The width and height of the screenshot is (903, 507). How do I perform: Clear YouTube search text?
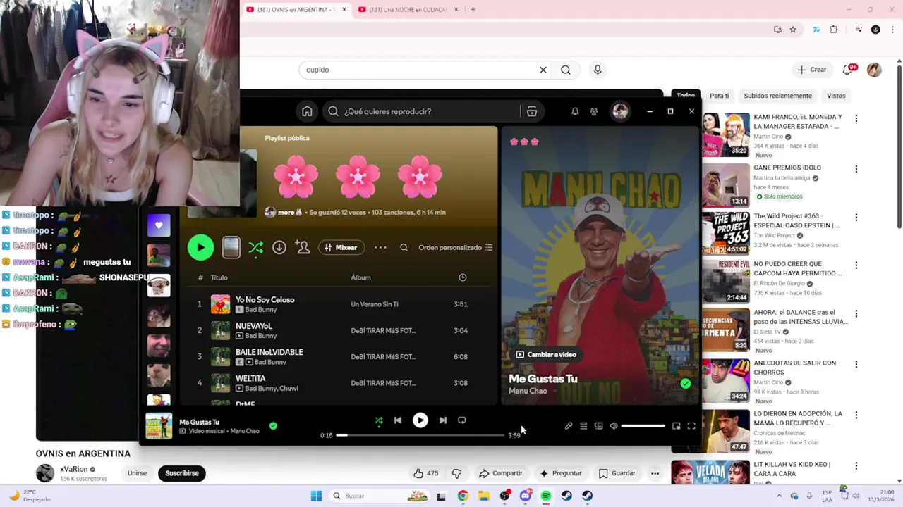tap(543, 70)
